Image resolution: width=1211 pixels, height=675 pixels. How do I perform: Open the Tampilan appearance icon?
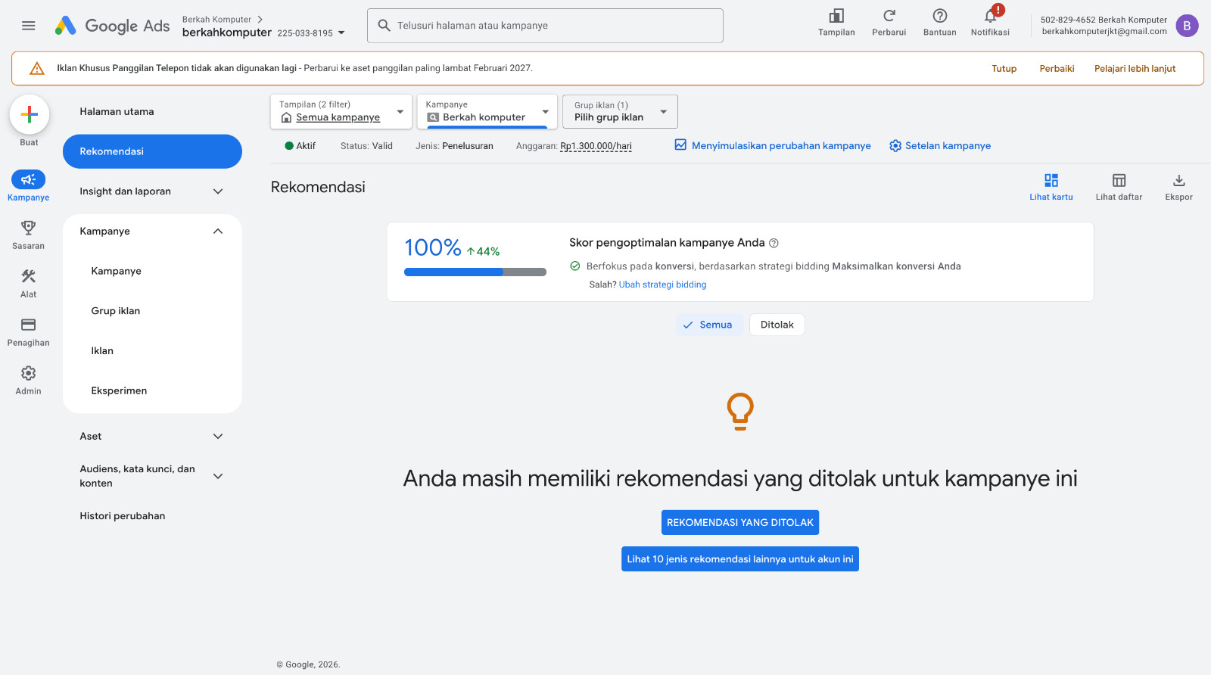836,16
